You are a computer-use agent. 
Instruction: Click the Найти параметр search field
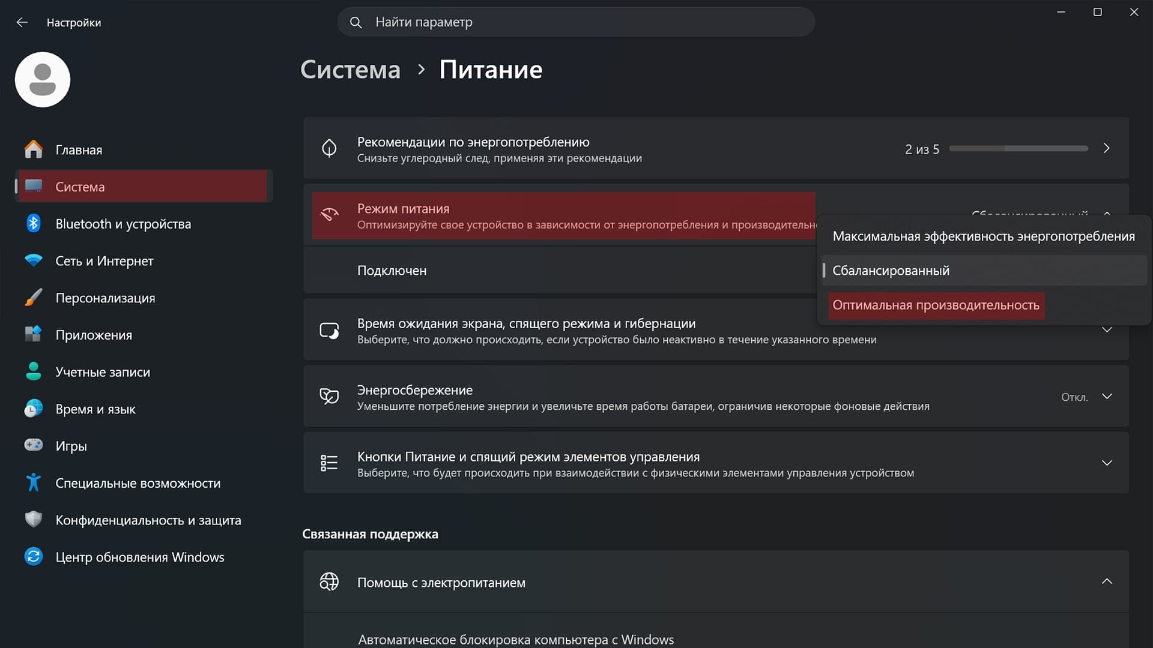(576, 22)
